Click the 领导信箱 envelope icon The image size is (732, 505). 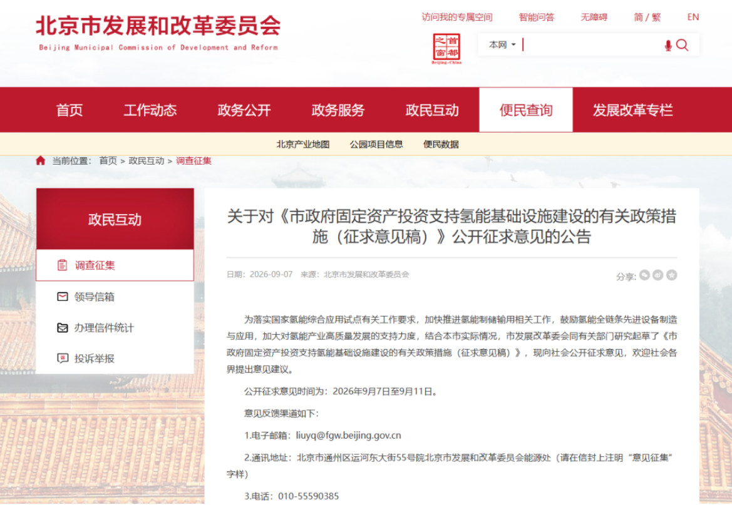click(62, 297)
